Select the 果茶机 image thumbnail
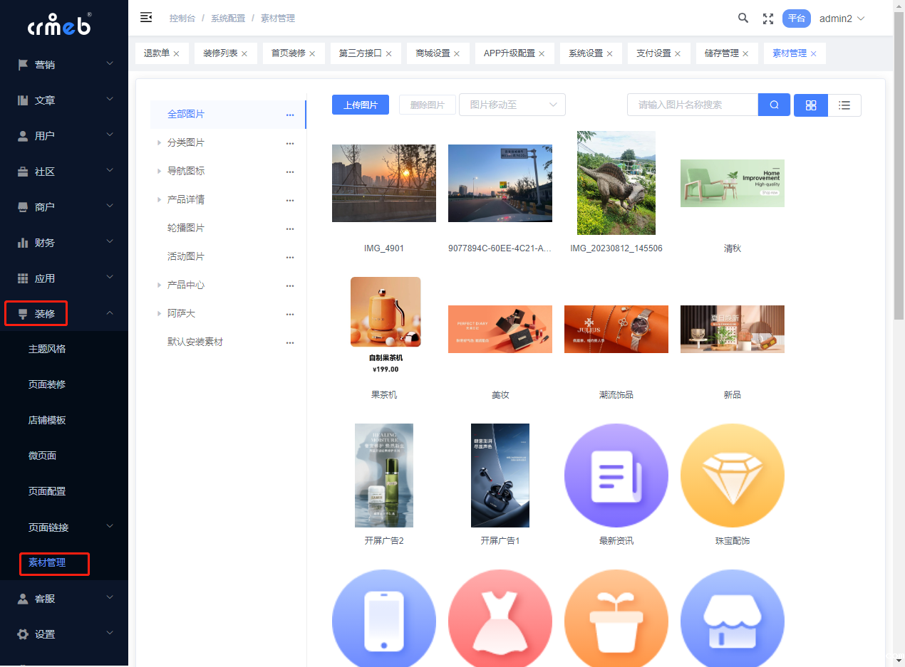905x667 pixels. point(386,325)
